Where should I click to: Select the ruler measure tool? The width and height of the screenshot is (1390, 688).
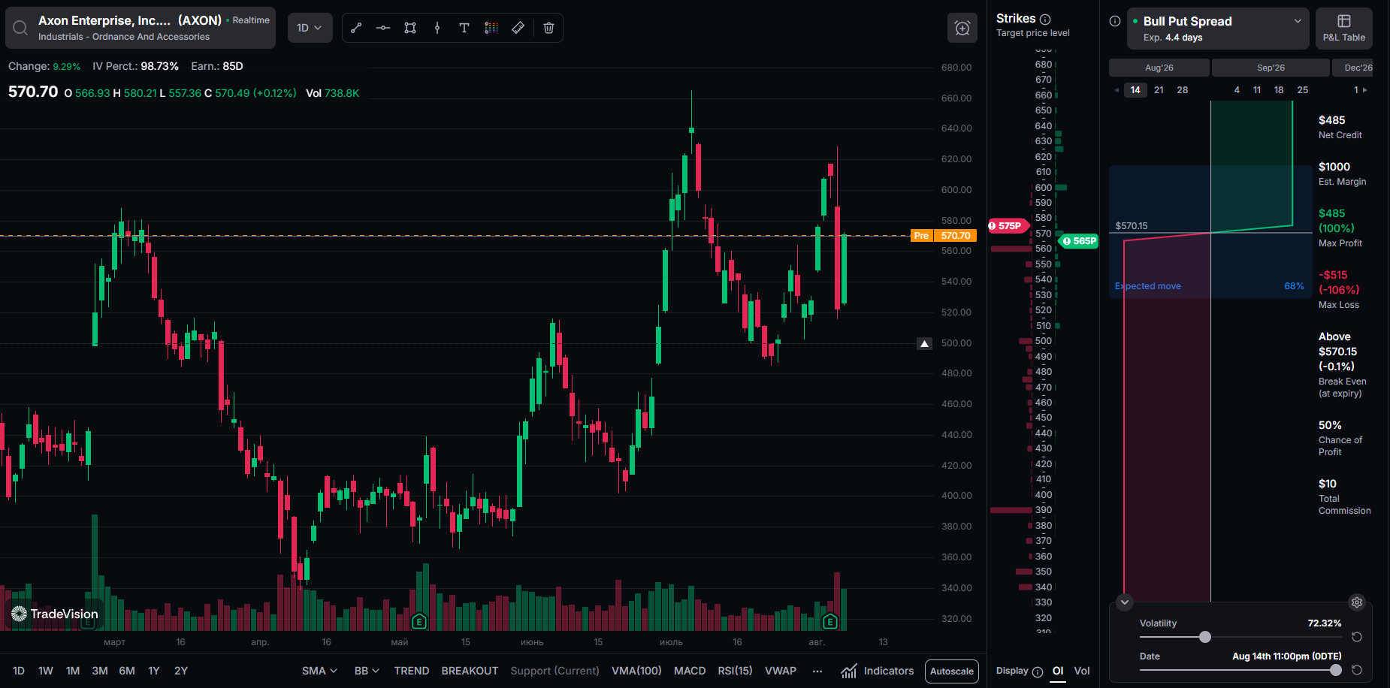tap(518, 28)
